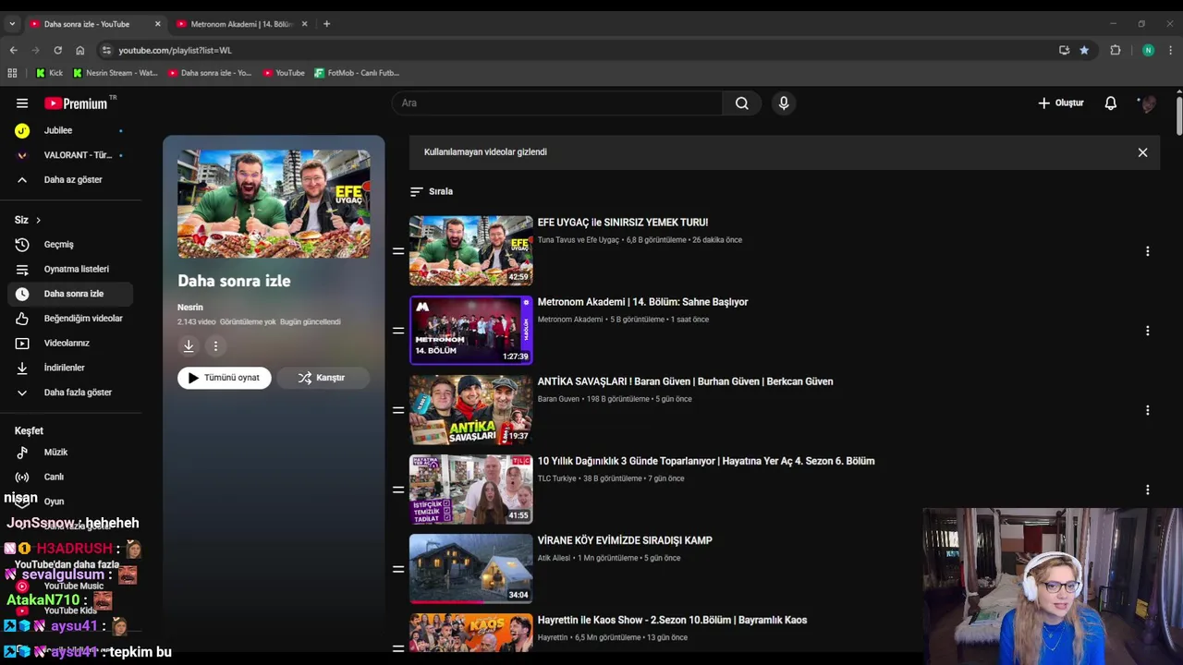Click the search magnifier button
This screenshot has width=1183, height=665.
741,103
